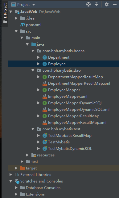Viewport: 119px width, 198px height.
Task: Collapse the Scratches and Consoles arrow
Action: tap(11, 181)
